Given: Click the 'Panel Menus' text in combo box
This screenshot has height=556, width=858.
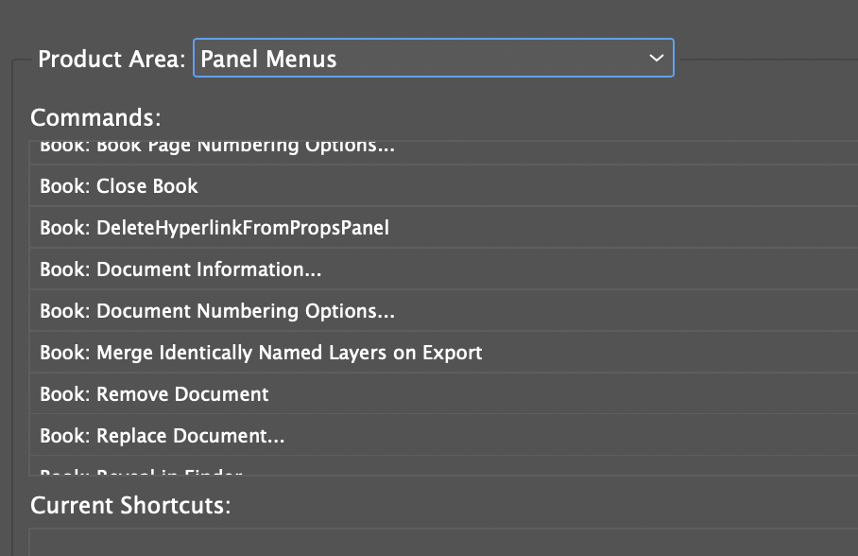Looking at the screenshot, I should tap(269, 59).
